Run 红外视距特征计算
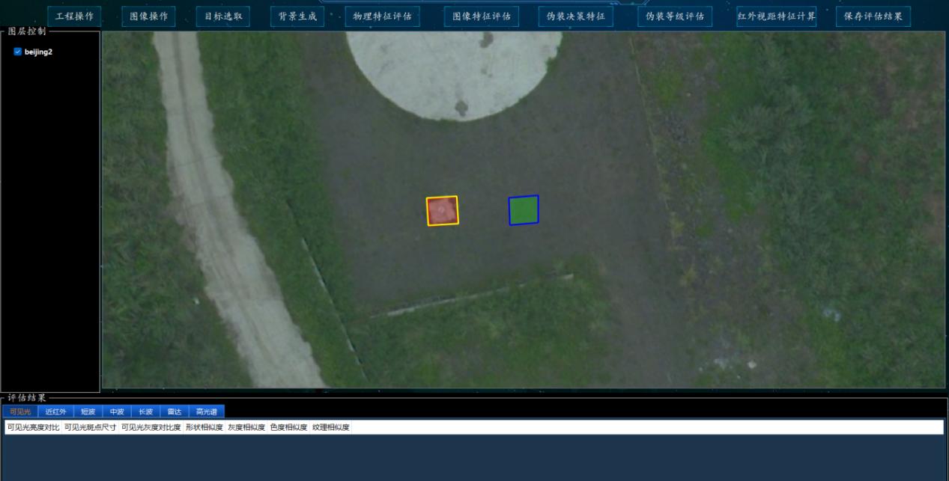This screenshot has height=481, width=949. (777, 16)
